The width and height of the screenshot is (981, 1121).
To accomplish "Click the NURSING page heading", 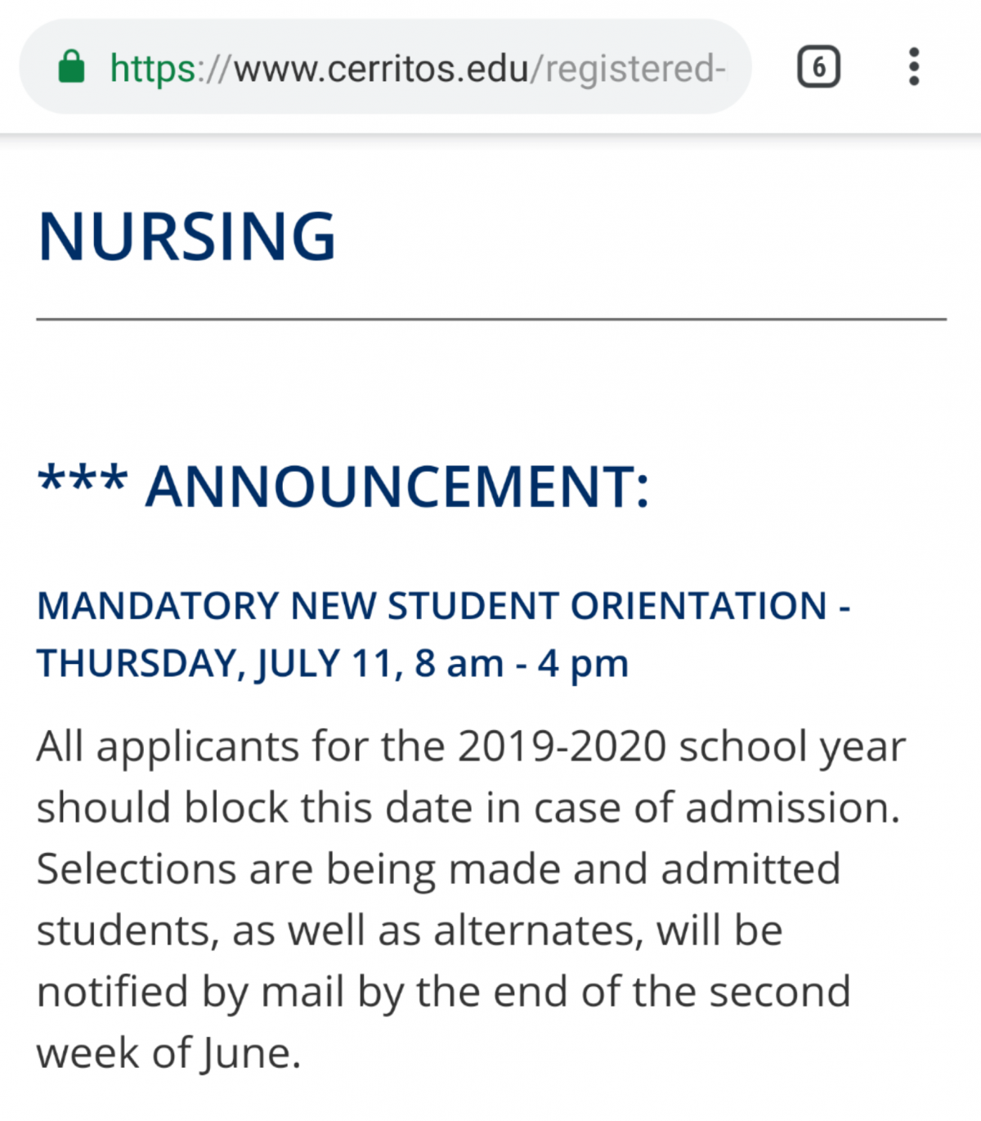I will pos(187,236).
